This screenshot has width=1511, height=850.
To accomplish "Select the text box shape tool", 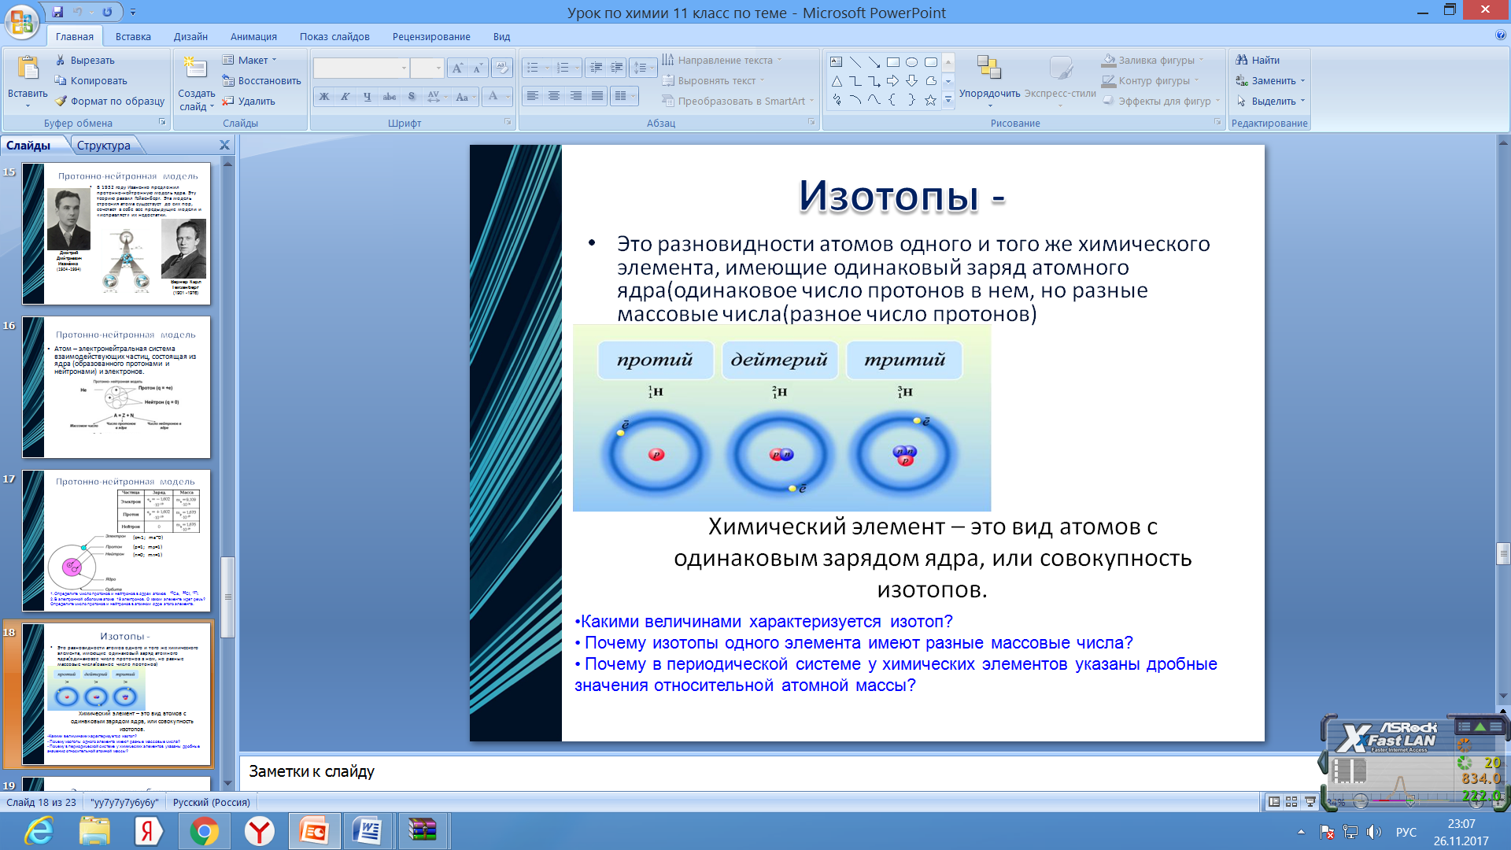I will pos(836,61).
